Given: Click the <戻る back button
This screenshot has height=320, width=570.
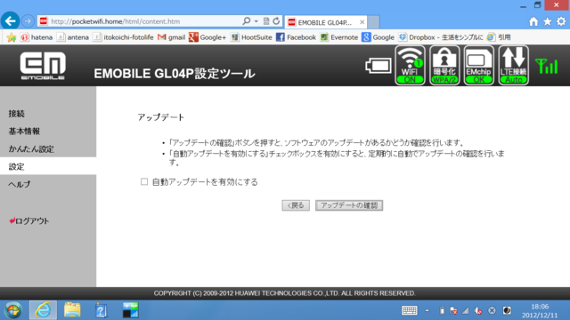Looking at the screenshot, I should [296, 205].
